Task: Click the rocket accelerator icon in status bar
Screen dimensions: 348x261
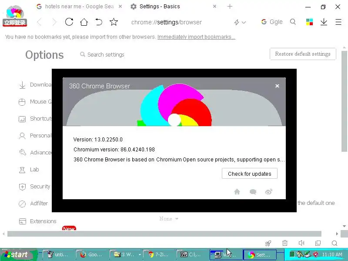Action: (x=268, y=243)
